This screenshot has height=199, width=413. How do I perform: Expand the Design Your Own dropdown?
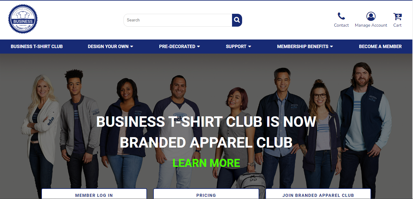110,47
